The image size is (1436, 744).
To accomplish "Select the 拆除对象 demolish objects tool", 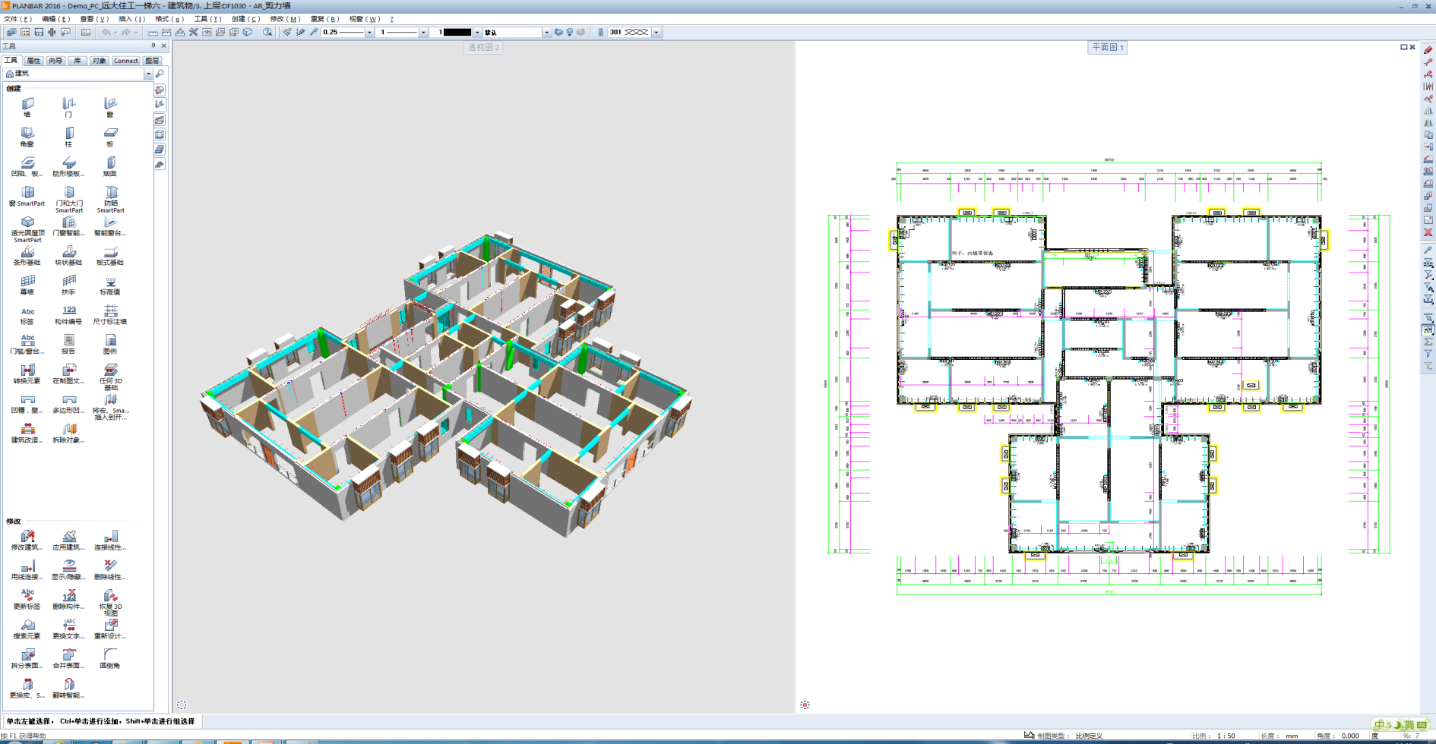I will click(x=68, y=433).
